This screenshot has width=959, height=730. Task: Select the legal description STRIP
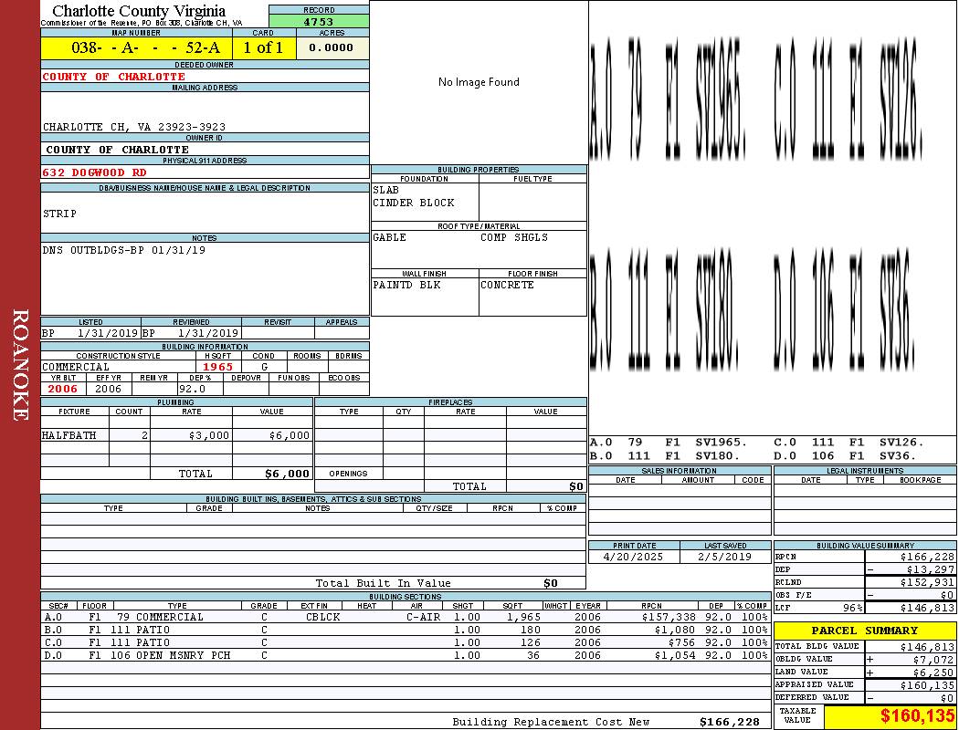coord(60,214)
